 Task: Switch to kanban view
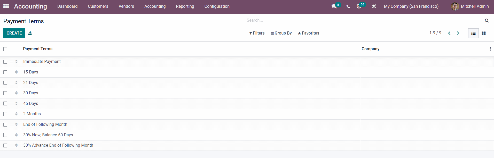484,33
